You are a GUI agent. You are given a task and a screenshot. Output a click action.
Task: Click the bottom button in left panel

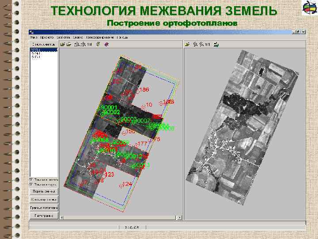click(x=44, y=216)
